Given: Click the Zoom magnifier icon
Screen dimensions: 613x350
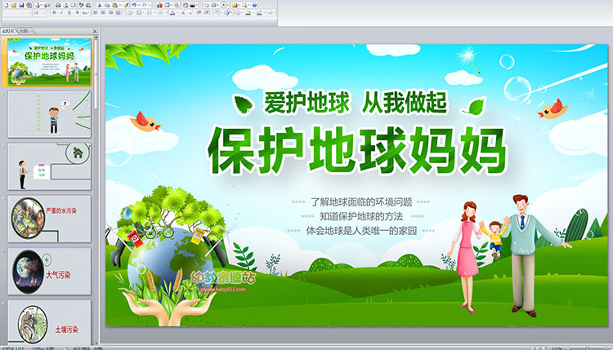Looking at the screenshot, I should [244, 5].
